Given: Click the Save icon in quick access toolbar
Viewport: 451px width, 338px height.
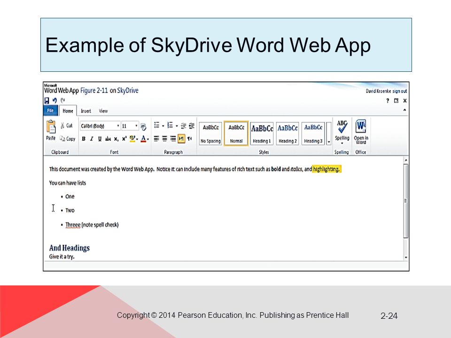Looking at the screenshot, I should [47, 100].
